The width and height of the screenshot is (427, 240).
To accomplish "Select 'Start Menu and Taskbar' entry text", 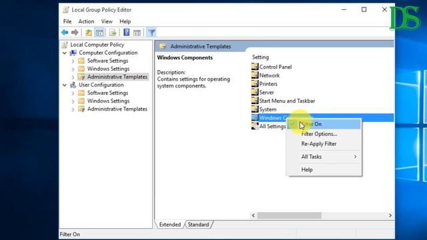I will pos(287,101).
